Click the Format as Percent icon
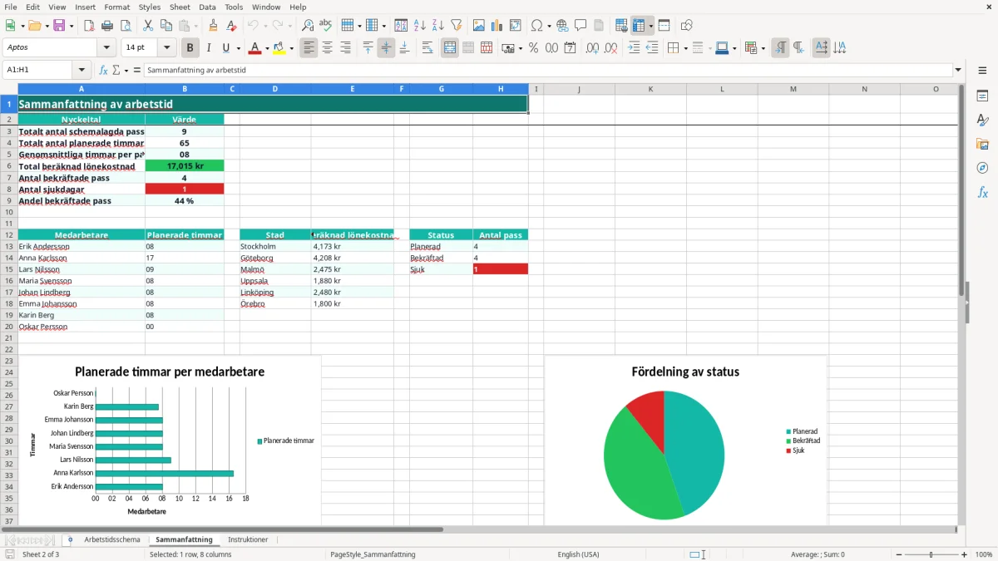The image size is (998, 561). coord(533,48)
